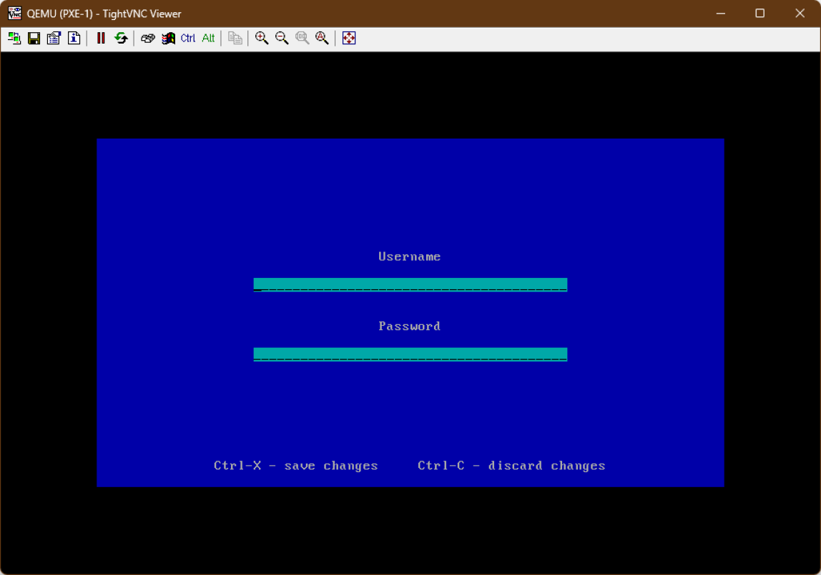Minimize the TightVNC Viewer window
821x575 pixels.
pos(721,14)
